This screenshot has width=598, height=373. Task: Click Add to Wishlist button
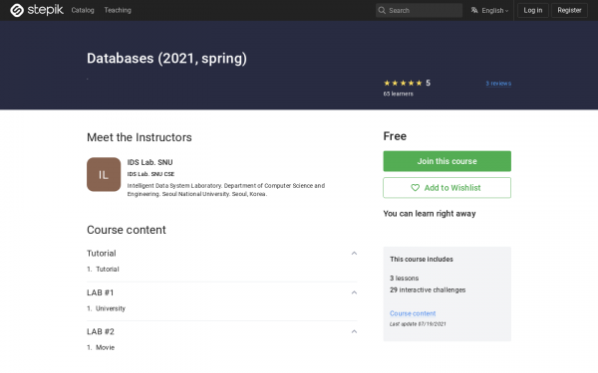pos(447,188)
